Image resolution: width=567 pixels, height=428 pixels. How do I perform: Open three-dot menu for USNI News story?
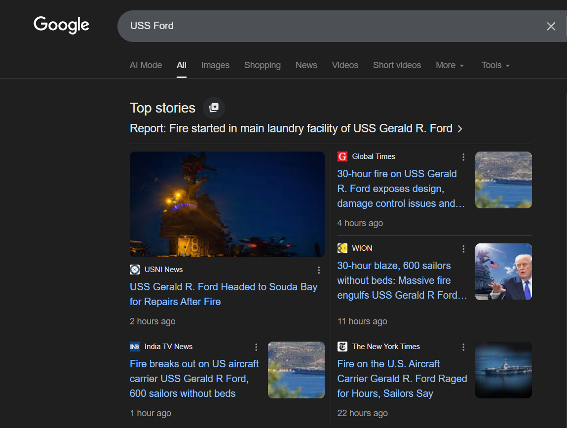(319, 270)
